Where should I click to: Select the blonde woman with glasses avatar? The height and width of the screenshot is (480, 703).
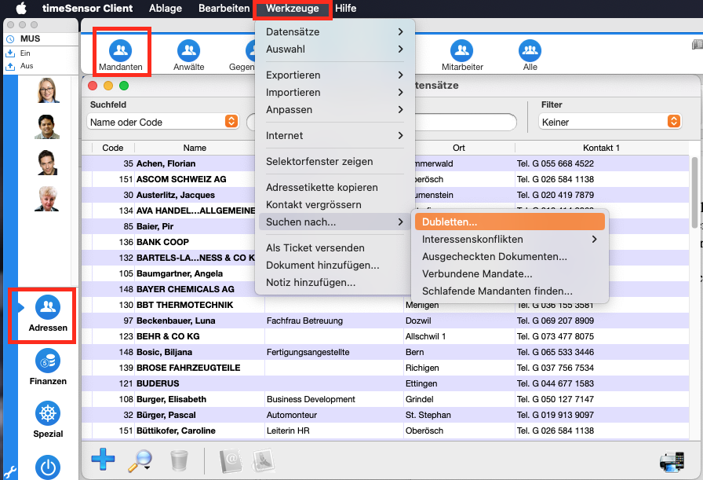click(x=48, y=90)
